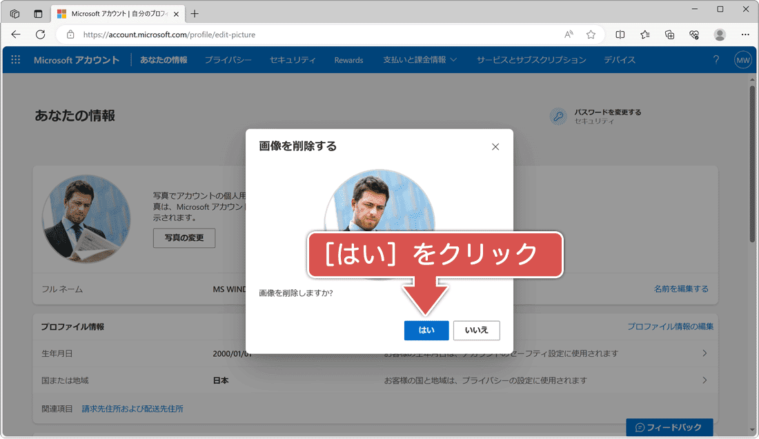Open the Edge settings ellipsis menu
The image size is (759, 439).
coord(745,33)
